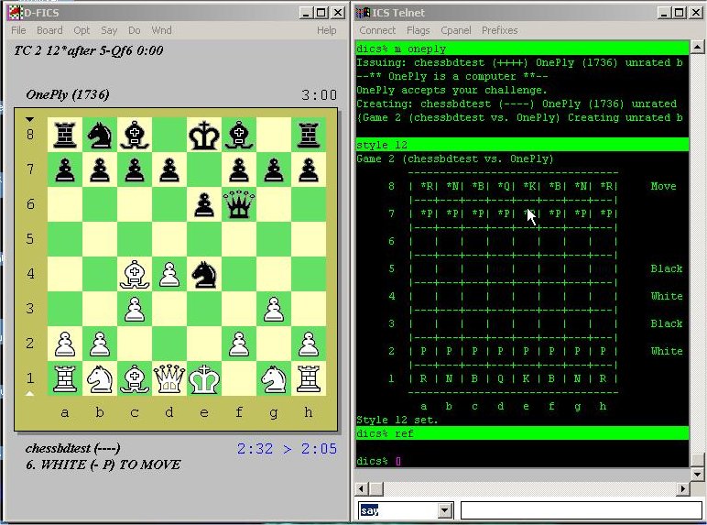
Task: Select the white pawn on f2
Action: click(x=239, y=345)
